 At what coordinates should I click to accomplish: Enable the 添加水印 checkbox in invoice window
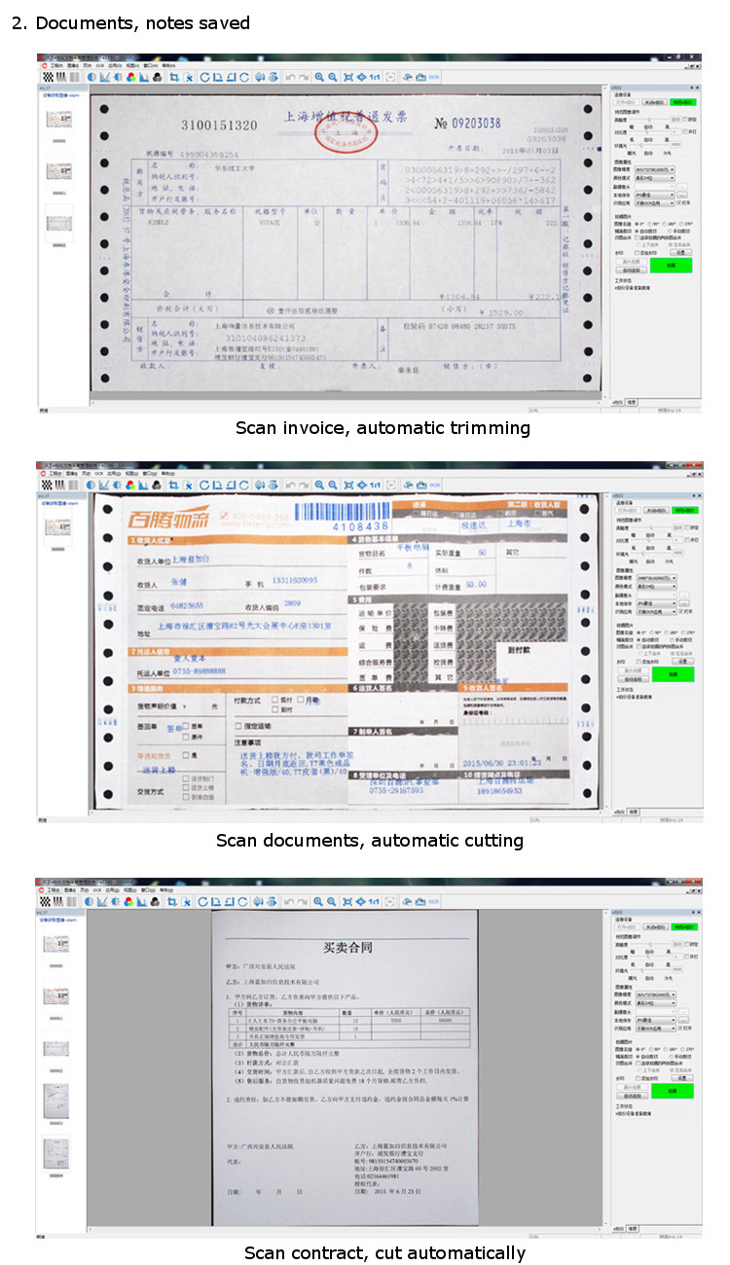[x=637, y=253]
